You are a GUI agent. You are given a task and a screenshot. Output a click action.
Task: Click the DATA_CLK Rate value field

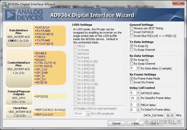tap(169, 115)
